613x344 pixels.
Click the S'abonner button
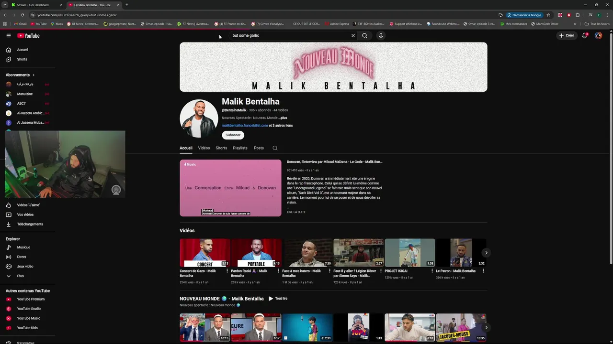point(233,135)
